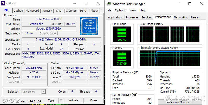Click the Core Speed value field

tap(34, 68)
